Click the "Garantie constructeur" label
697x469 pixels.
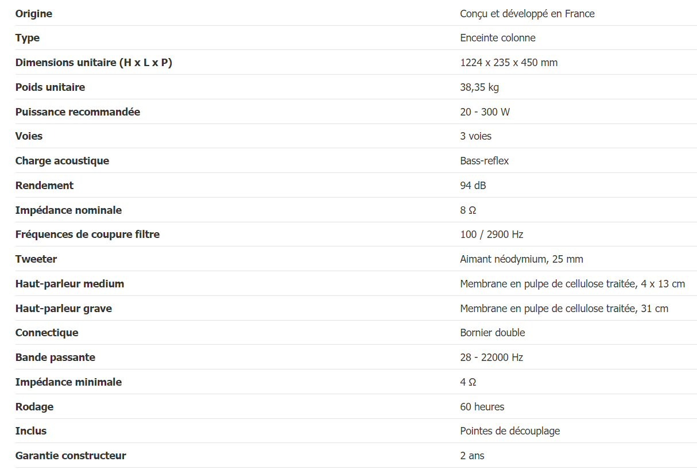coord(71,456)
